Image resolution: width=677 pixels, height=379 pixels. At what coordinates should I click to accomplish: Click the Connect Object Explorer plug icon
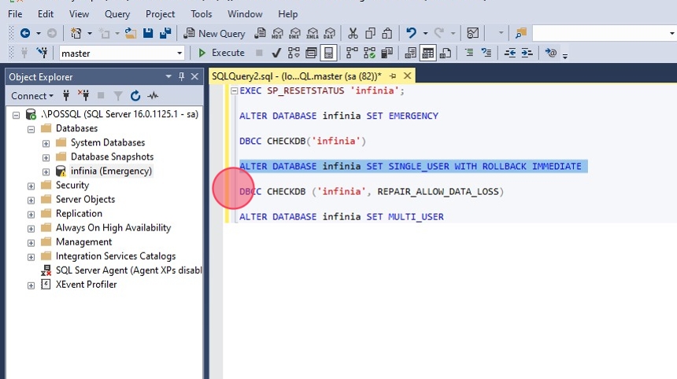[66, 96]
